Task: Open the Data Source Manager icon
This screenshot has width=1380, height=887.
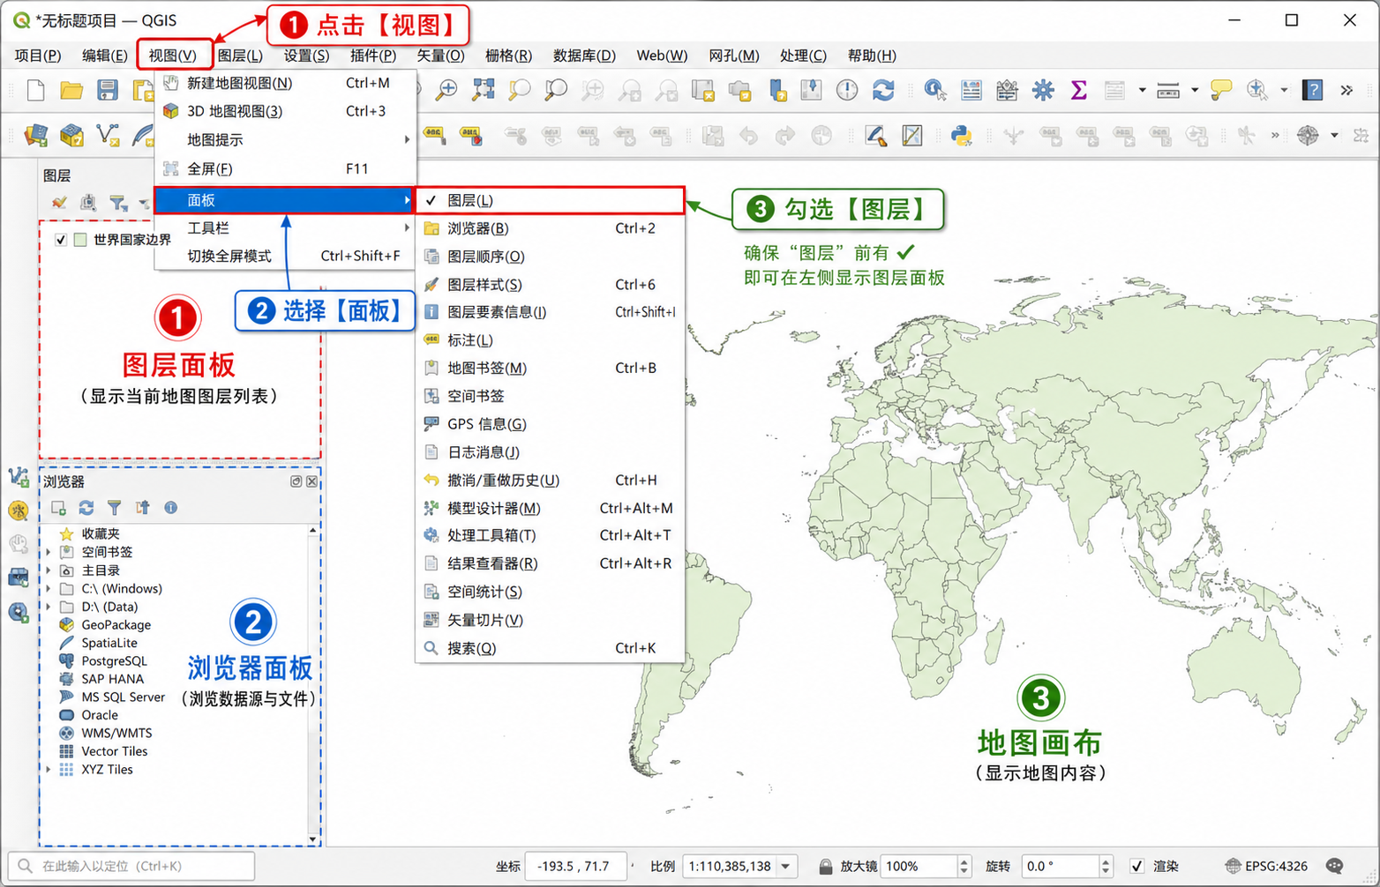Action: (x=35, y=136)
